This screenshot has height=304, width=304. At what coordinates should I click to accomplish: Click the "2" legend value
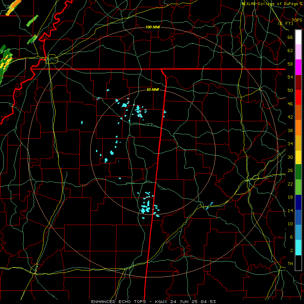pyautogui.click(x=292, y=251)
